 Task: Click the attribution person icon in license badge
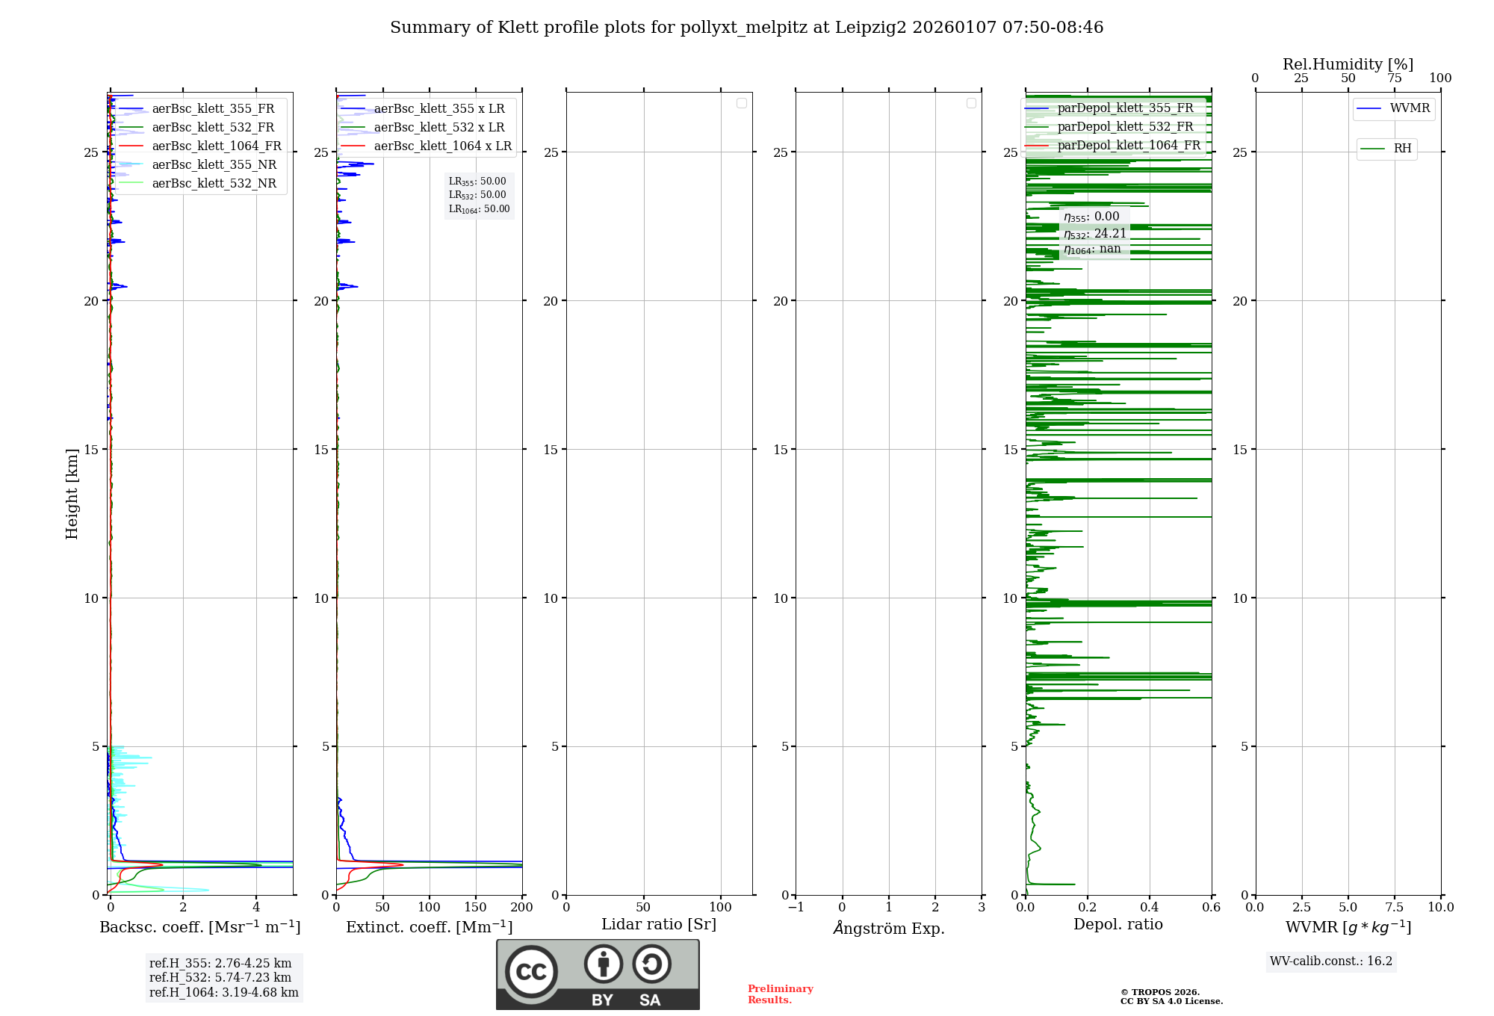point(603,964)
